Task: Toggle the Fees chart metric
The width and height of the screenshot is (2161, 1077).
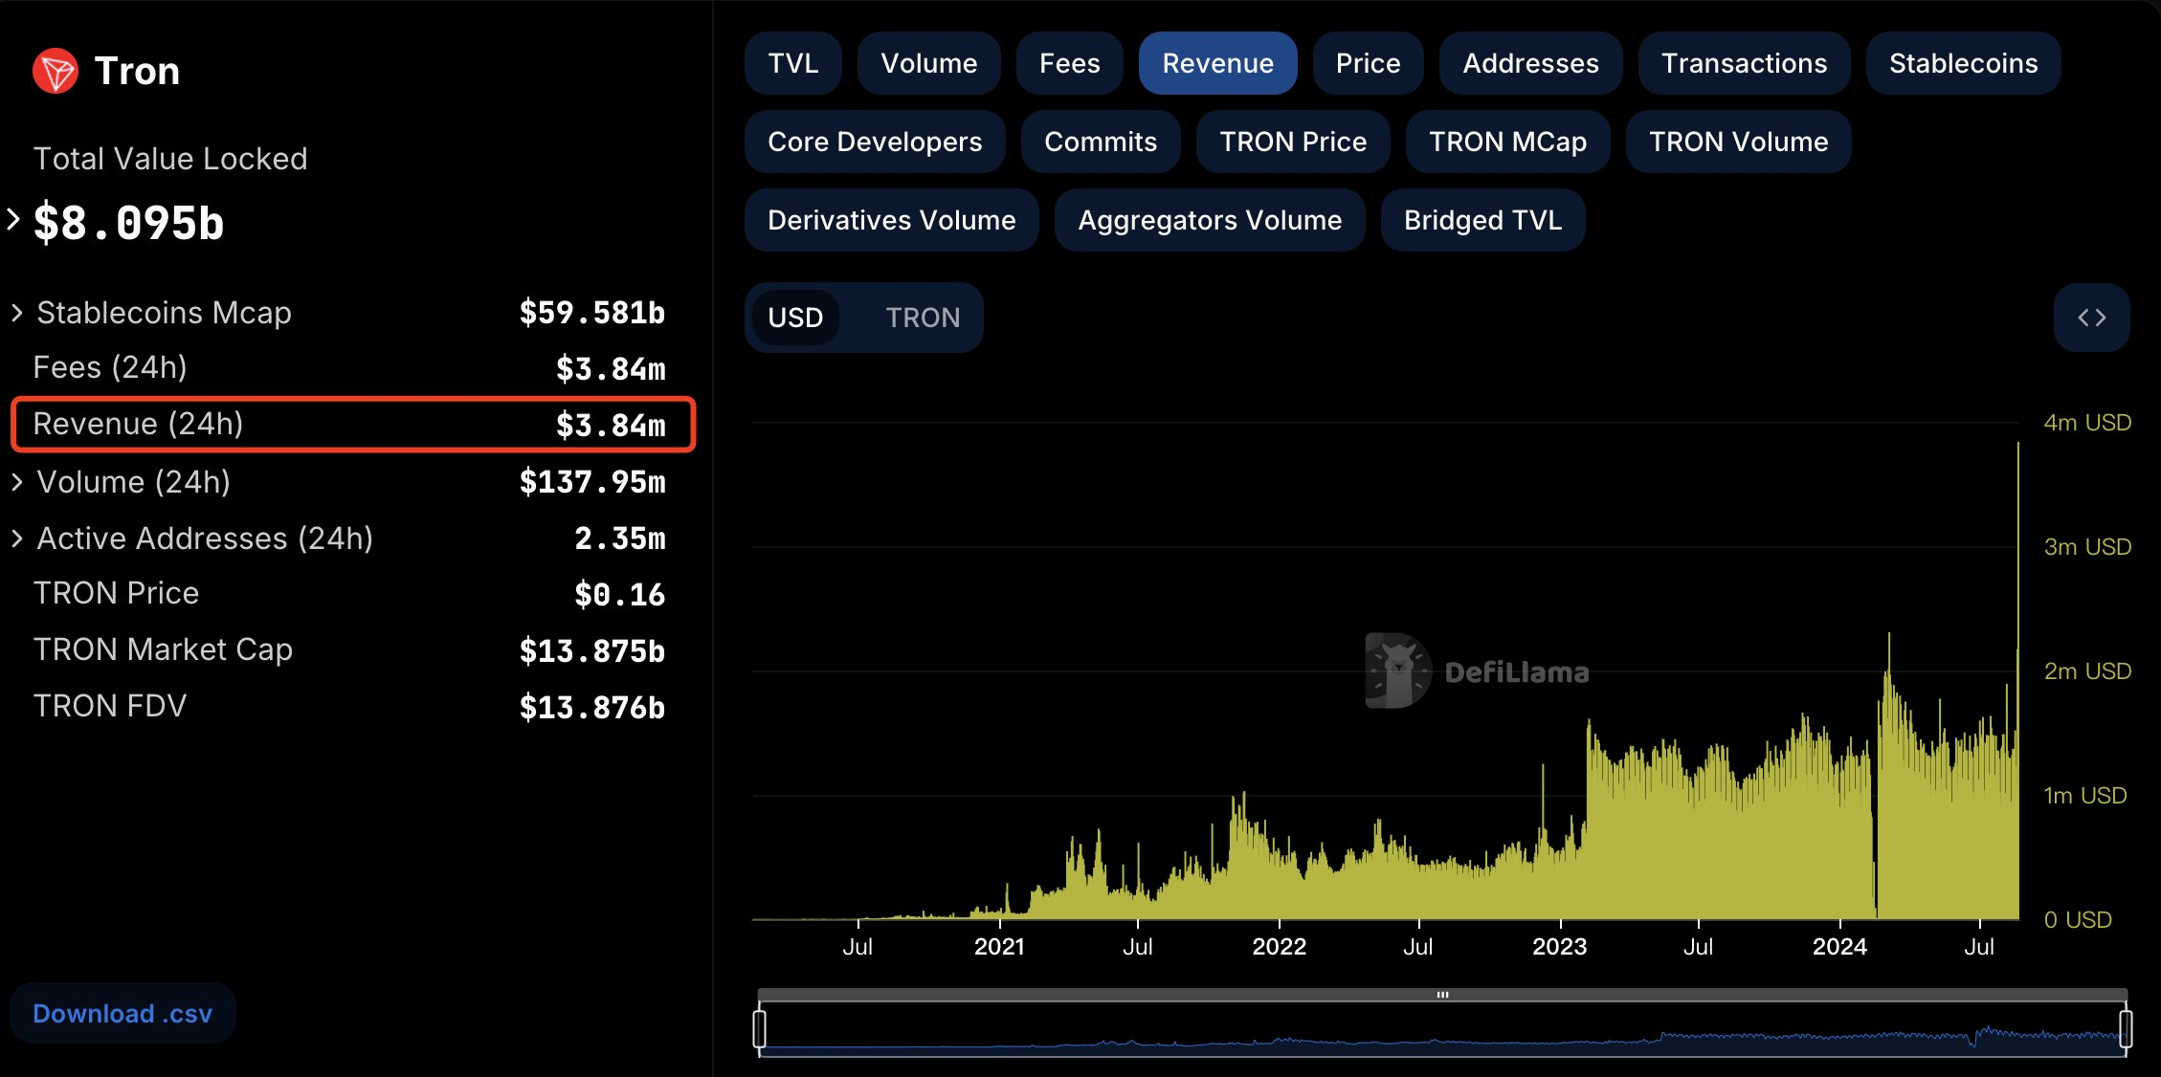Action: point(1069,63)
